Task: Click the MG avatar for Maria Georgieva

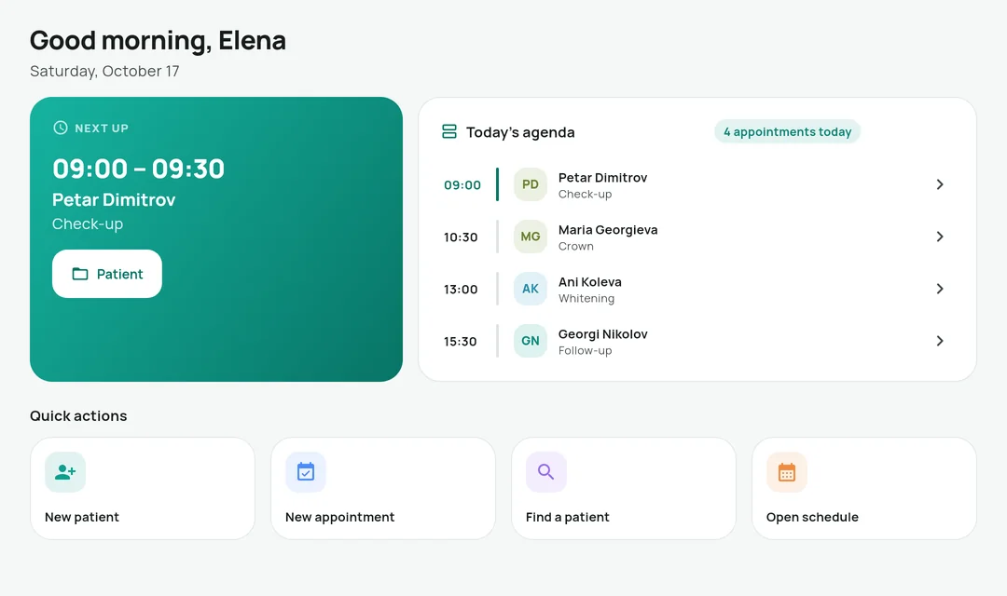Action: pyautogui.click(x=531, y=237)
